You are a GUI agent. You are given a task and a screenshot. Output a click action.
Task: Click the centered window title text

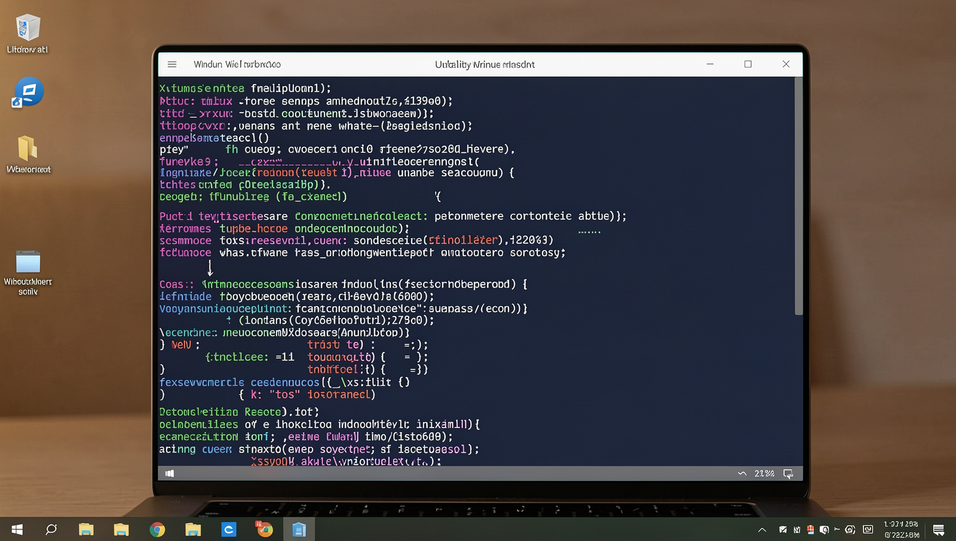[485, 64]
